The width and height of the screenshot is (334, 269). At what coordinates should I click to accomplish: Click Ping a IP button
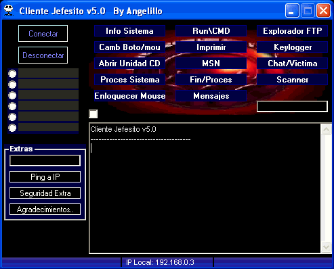pos(45,177)
